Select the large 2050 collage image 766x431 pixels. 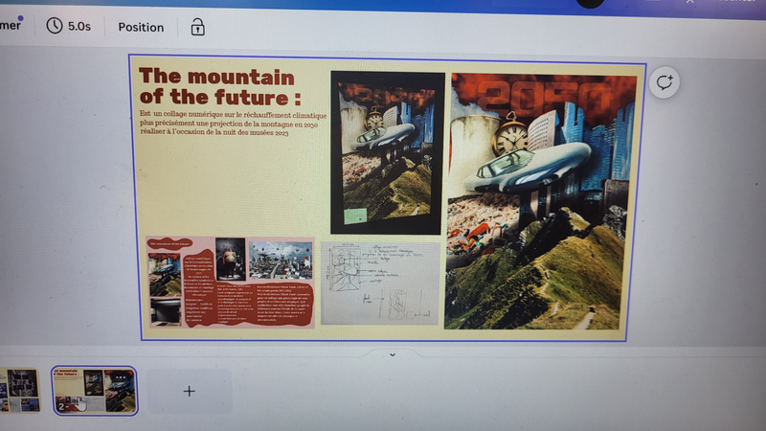coord(537,201)
